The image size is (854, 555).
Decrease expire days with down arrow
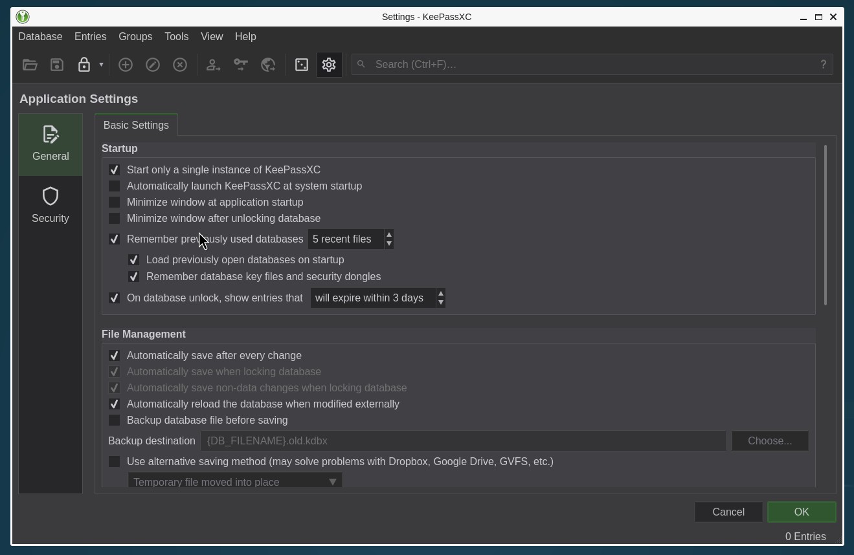(x=440, y=303)
